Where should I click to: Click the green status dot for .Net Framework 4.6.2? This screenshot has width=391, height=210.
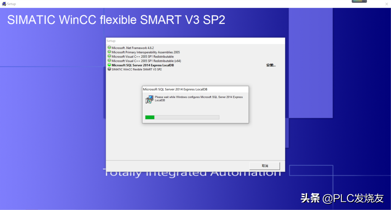[109, 48]
